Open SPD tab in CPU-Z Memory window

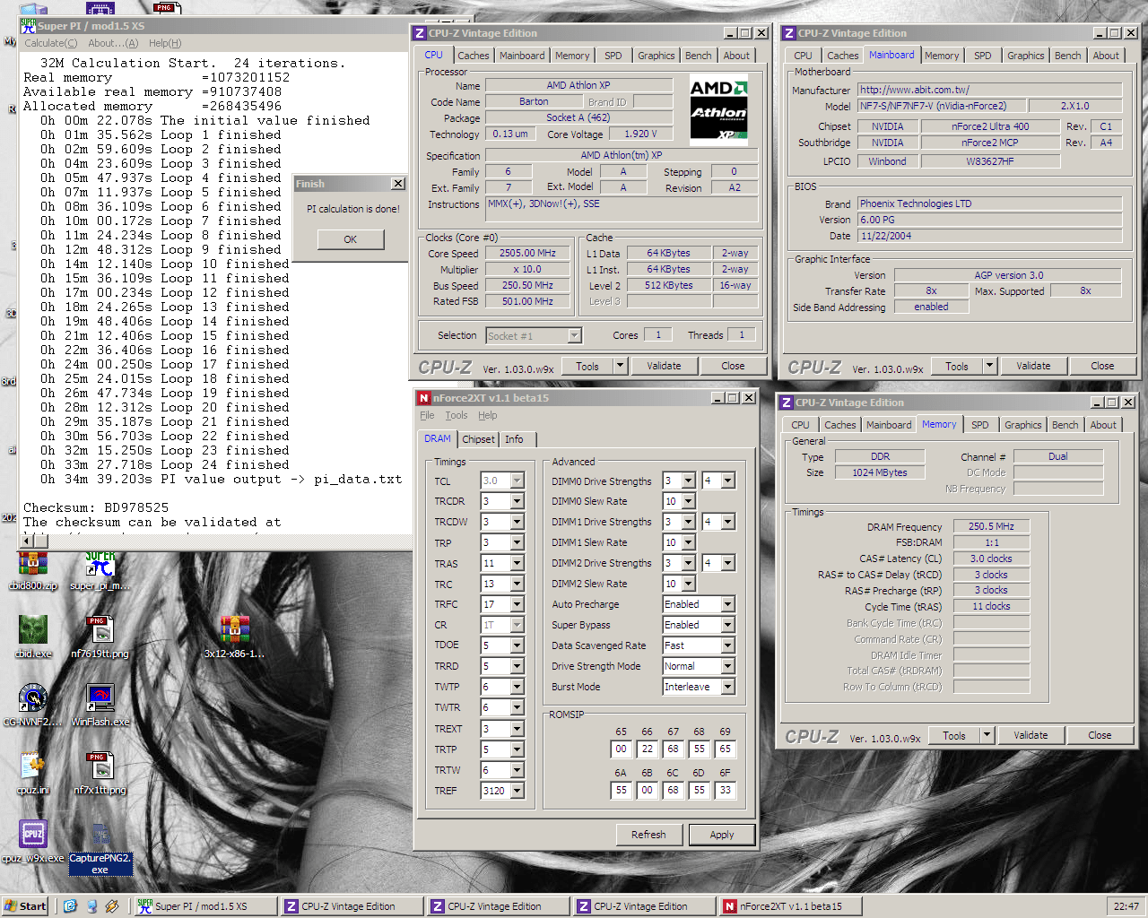(980, 425)
